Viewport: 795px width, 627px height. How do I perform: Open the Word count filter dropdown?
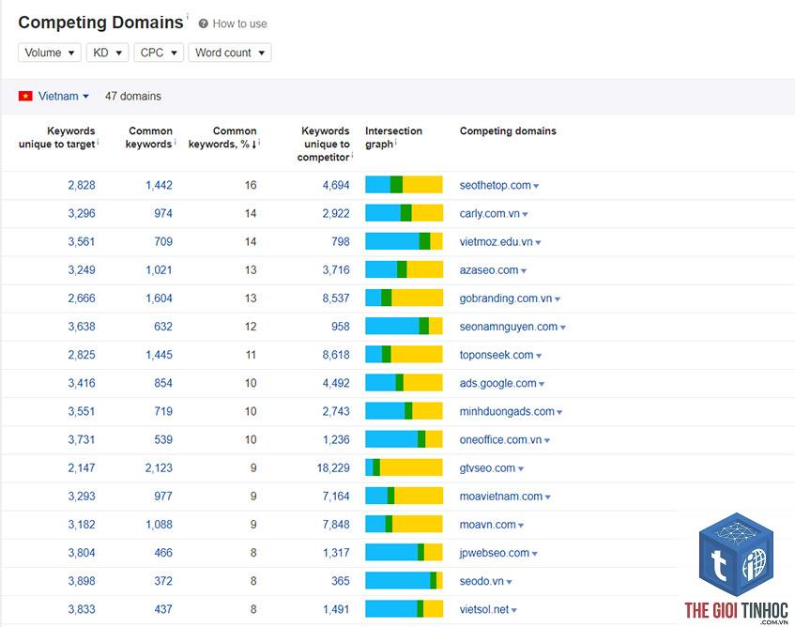click(x=230, y=53)
